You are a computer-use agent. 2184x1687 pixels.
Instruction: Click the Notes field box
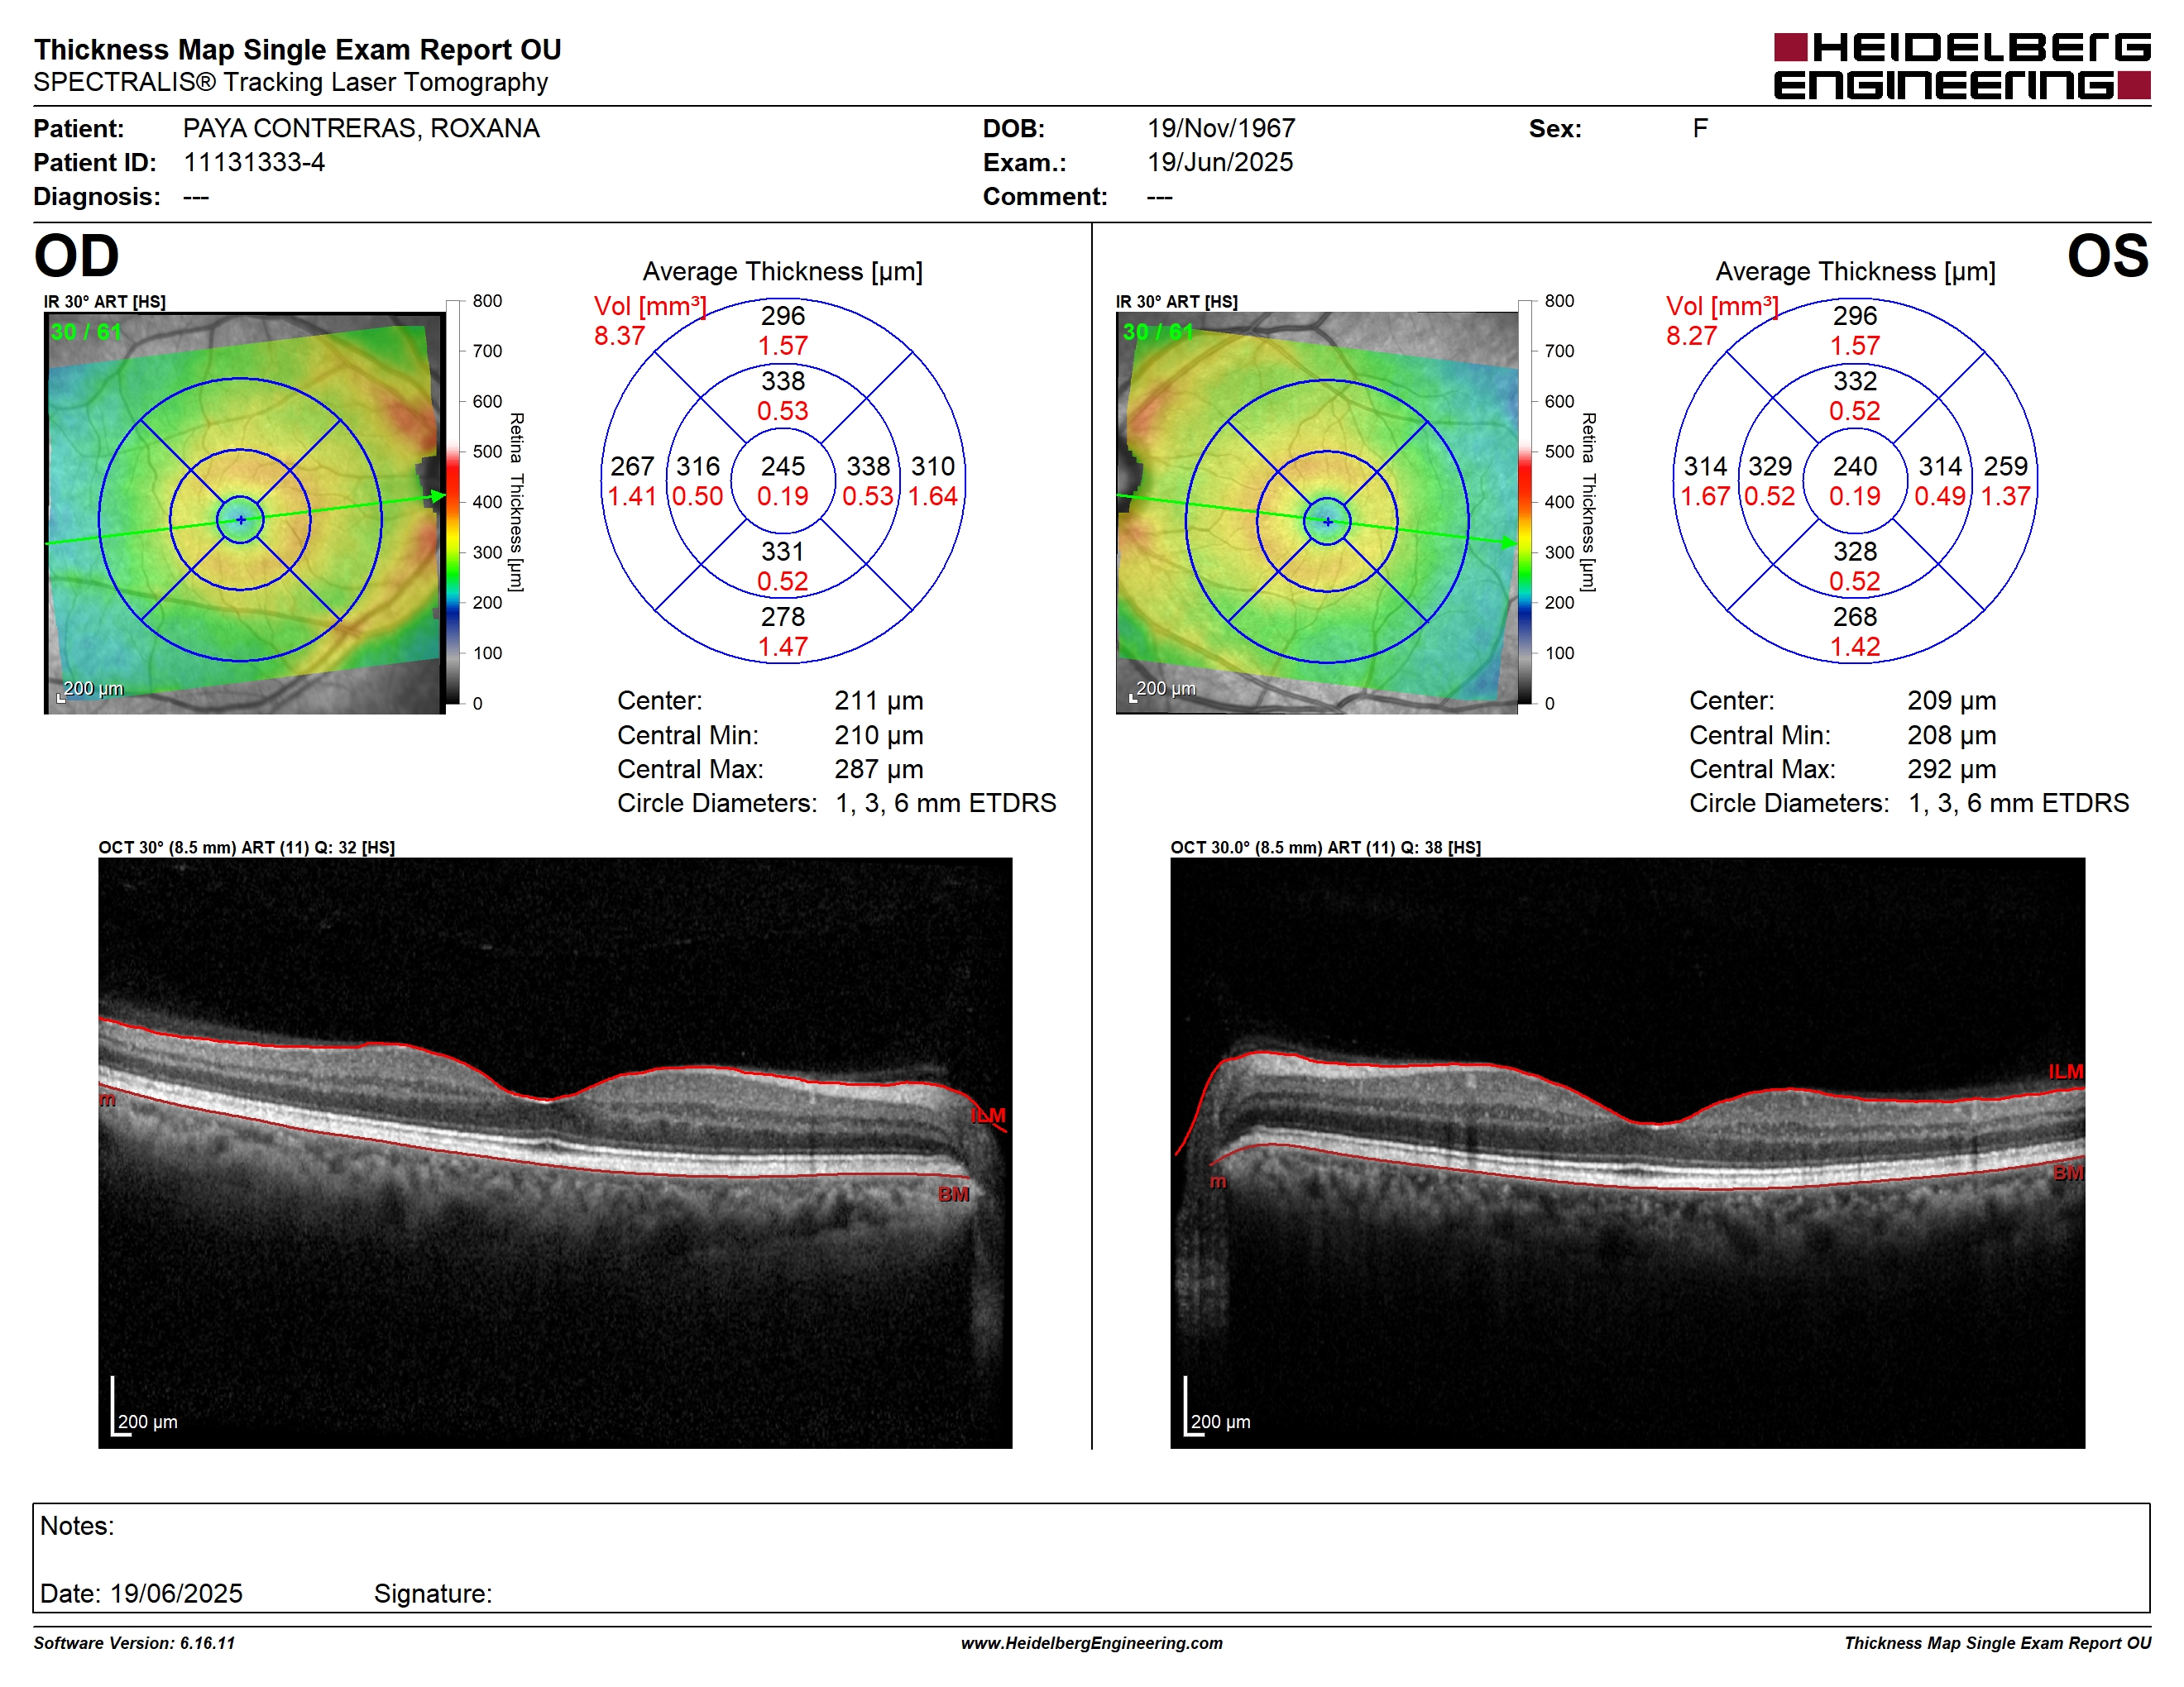[x=1091, y=1558]
